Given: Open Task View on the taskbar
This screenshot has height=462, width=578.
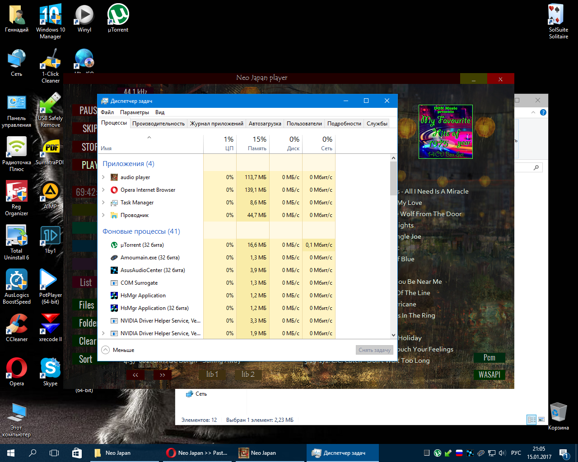Looking at the screenshot, I should point(54,453).
